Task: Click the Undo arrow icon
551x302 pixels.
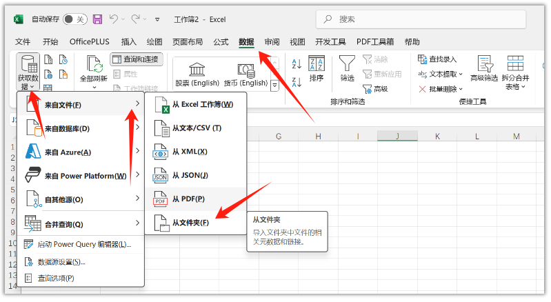Action: point(114,19)
